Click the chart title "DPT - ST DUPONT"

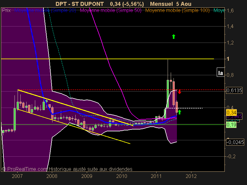(x=80, y=4)
